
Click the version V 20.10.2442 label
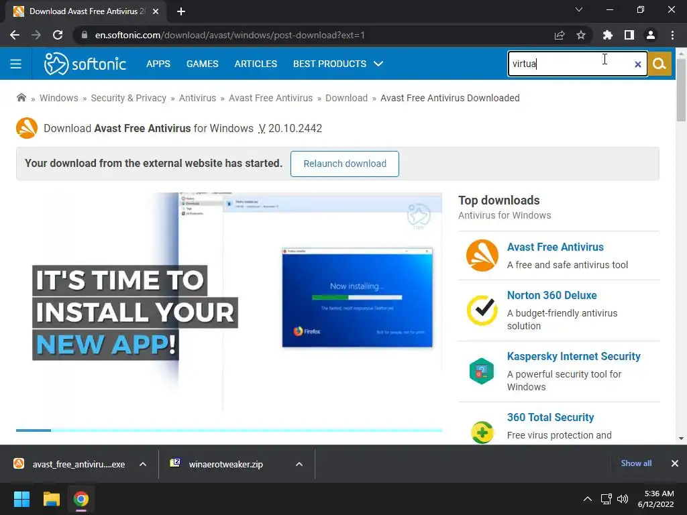[290, 128]
